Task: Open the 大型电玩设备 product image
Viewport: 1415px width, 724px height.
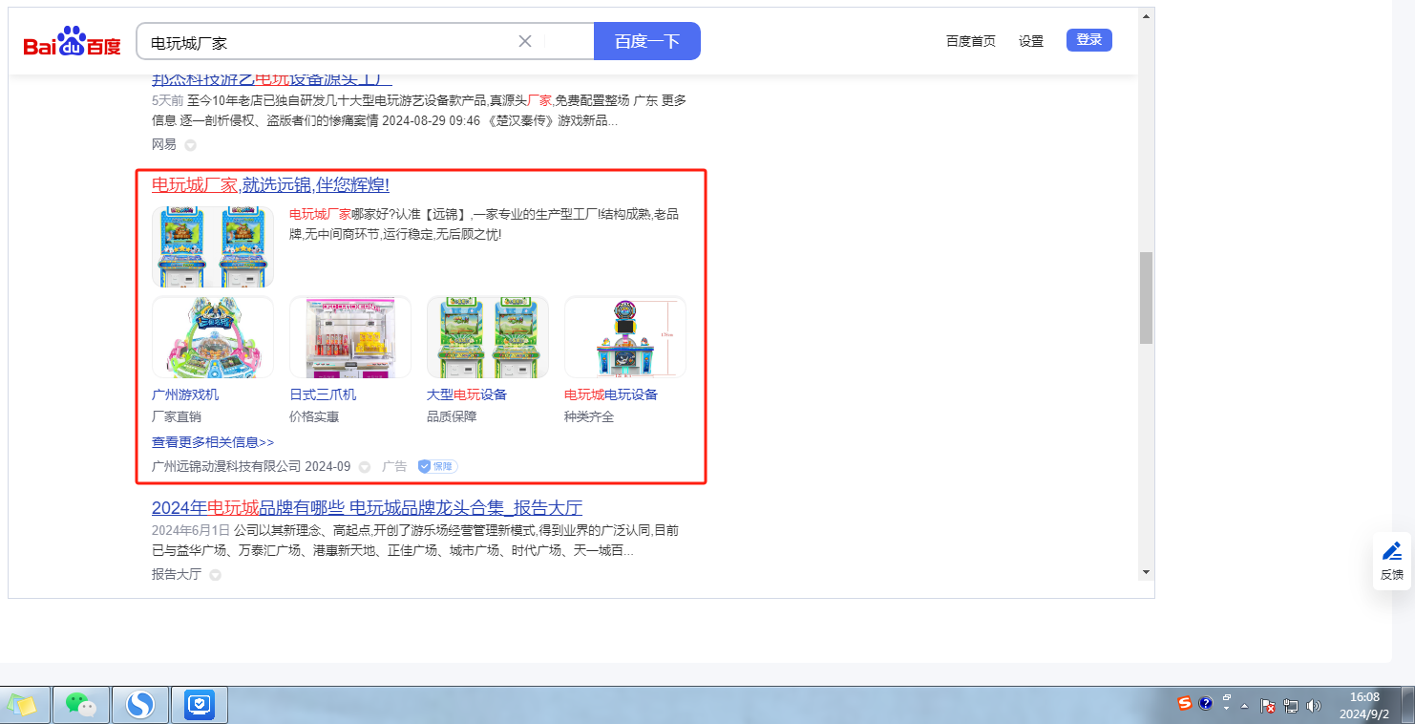Action: [x=488, y=337]
